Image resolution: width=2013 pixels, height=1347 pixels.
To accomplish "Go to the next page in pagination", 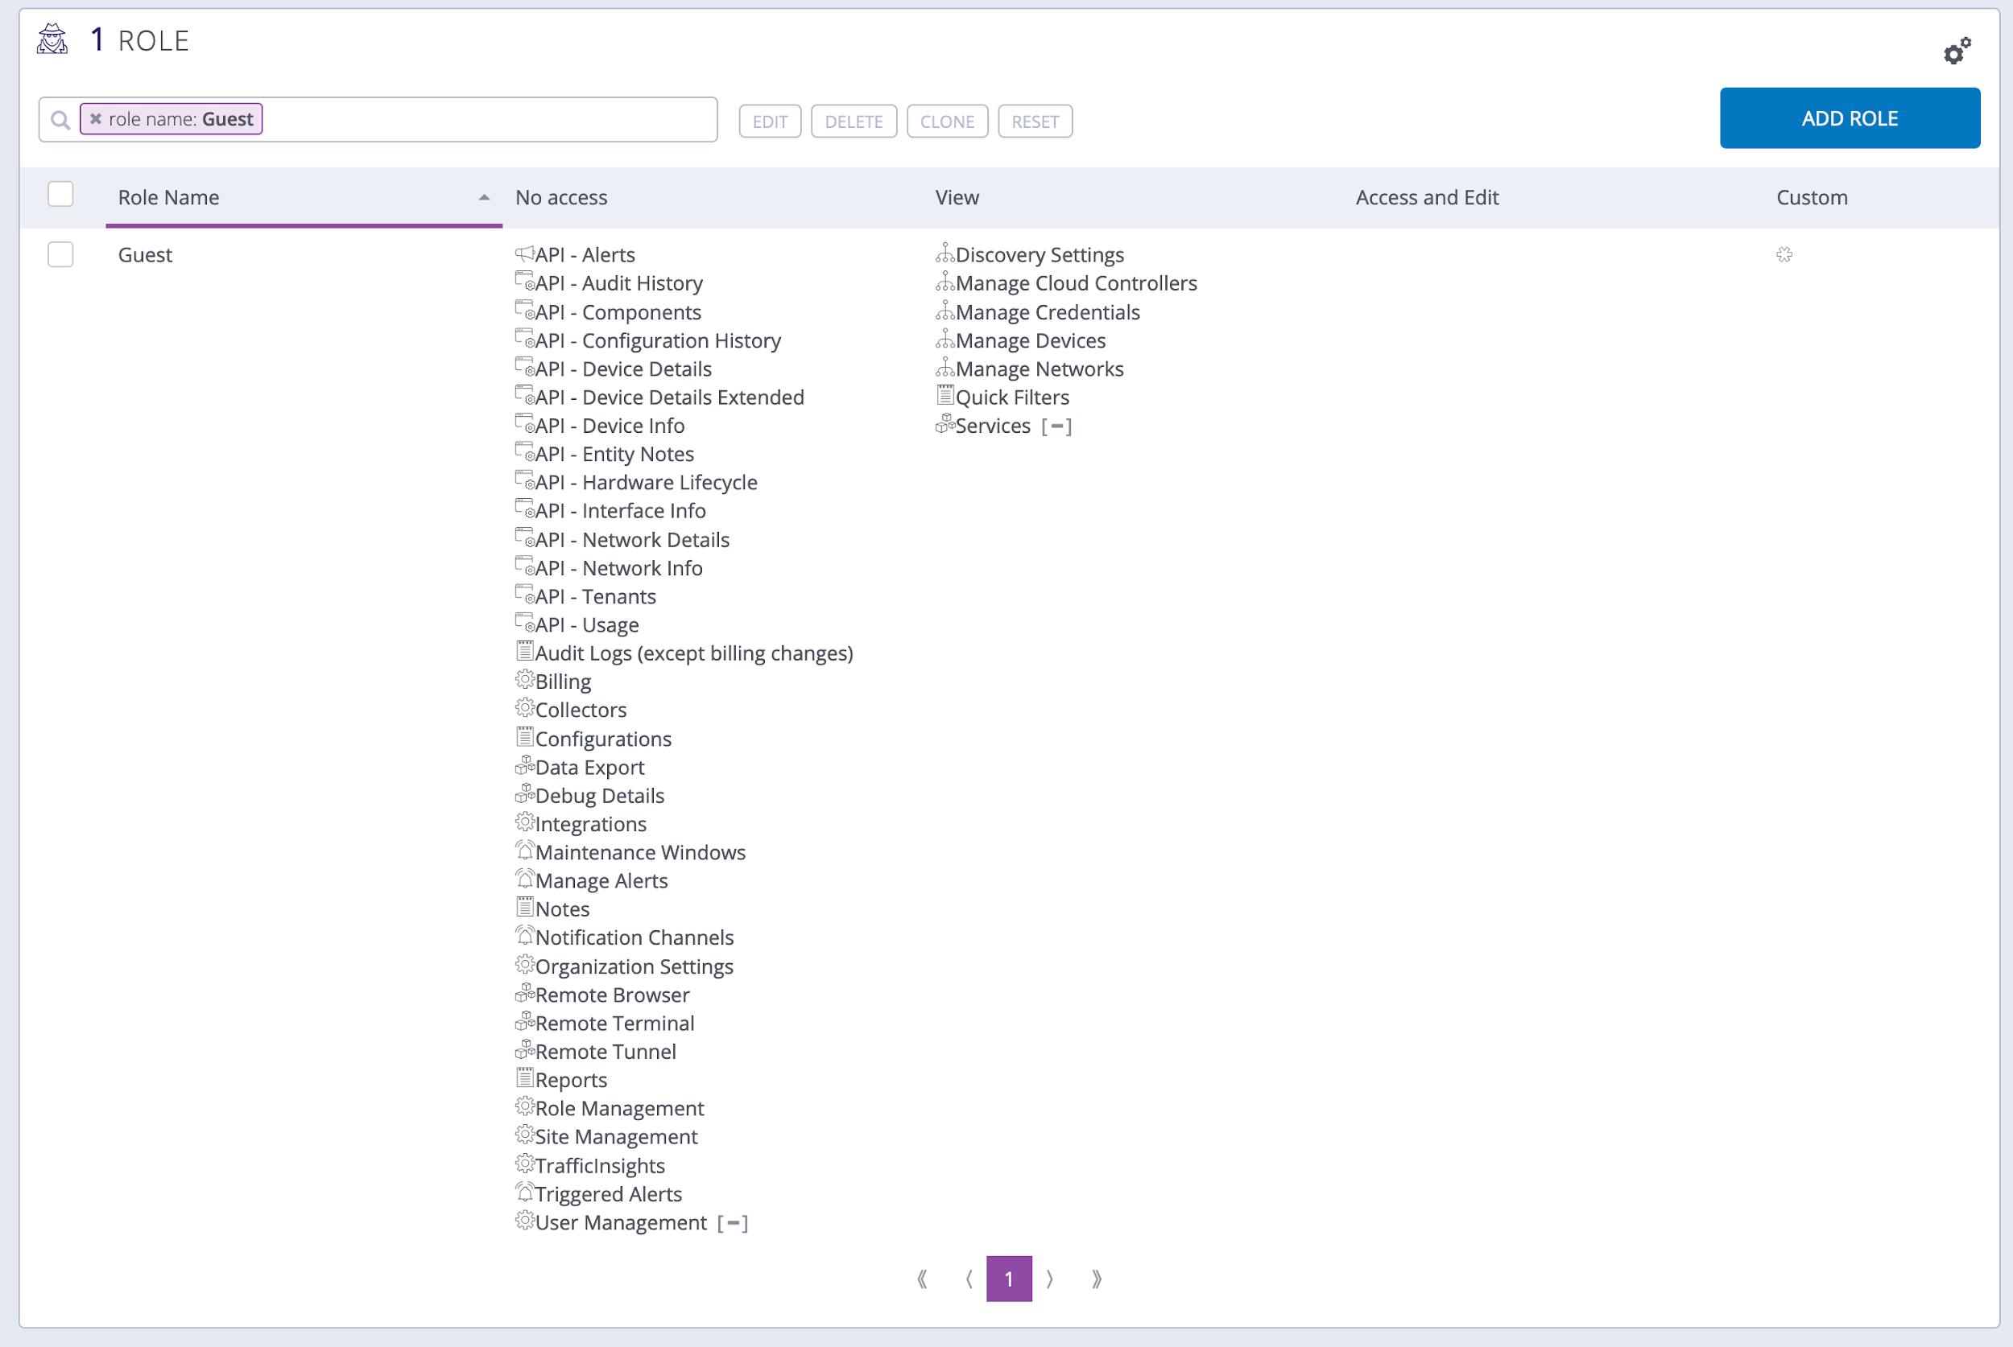I will pos(1050,1279).
